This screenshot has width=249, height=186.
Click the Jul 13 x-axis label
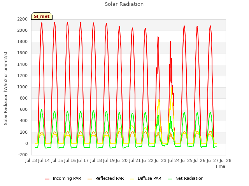[31, 160]
